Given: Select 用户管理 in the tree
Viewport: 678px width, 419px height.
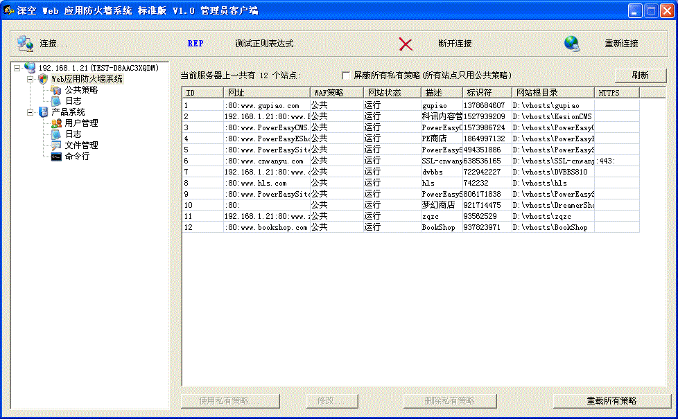Looking at the screenshot, I should [81, 123].
